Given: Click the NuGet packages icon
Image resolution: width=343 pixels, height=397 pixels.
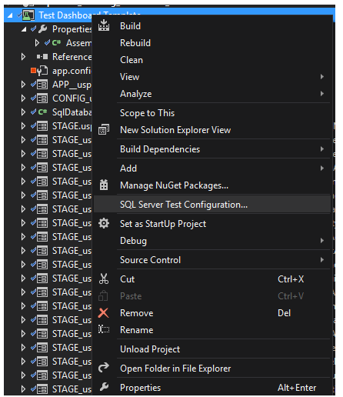Looking at the screenshot, I should click(104, 185).
